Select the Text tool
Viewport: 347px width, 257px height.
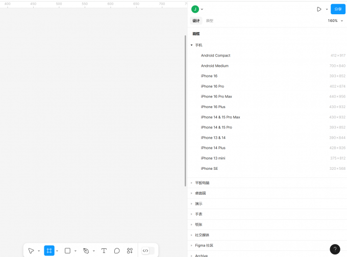104,250
